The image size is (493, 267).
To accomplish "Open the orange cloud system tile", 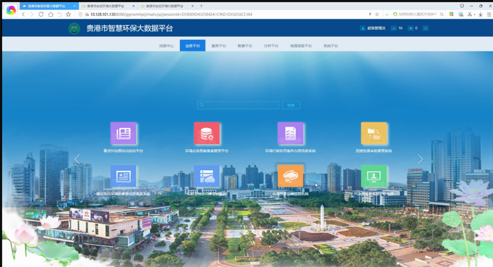I will point(290,176).
